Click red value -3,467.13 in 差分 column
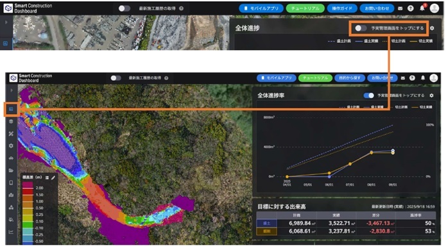This screenshot has height=248, width=446. [378, 223]
